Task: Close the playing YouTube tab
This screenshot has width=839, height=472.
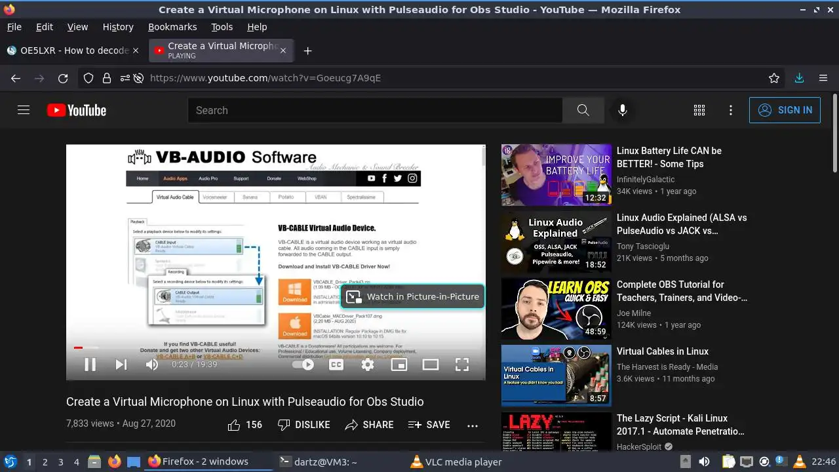Action: coord(283,50)
